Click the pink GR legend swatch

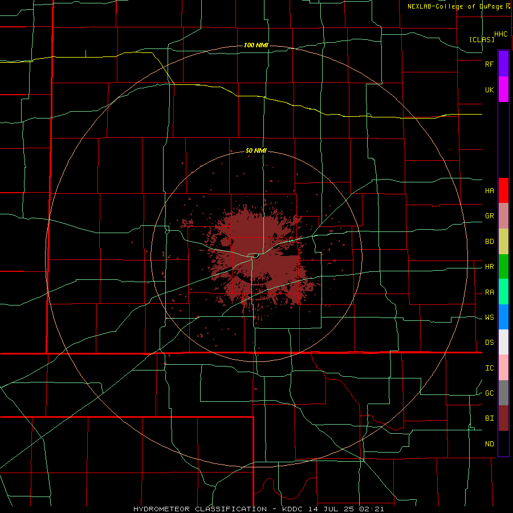tap(503, 216)
